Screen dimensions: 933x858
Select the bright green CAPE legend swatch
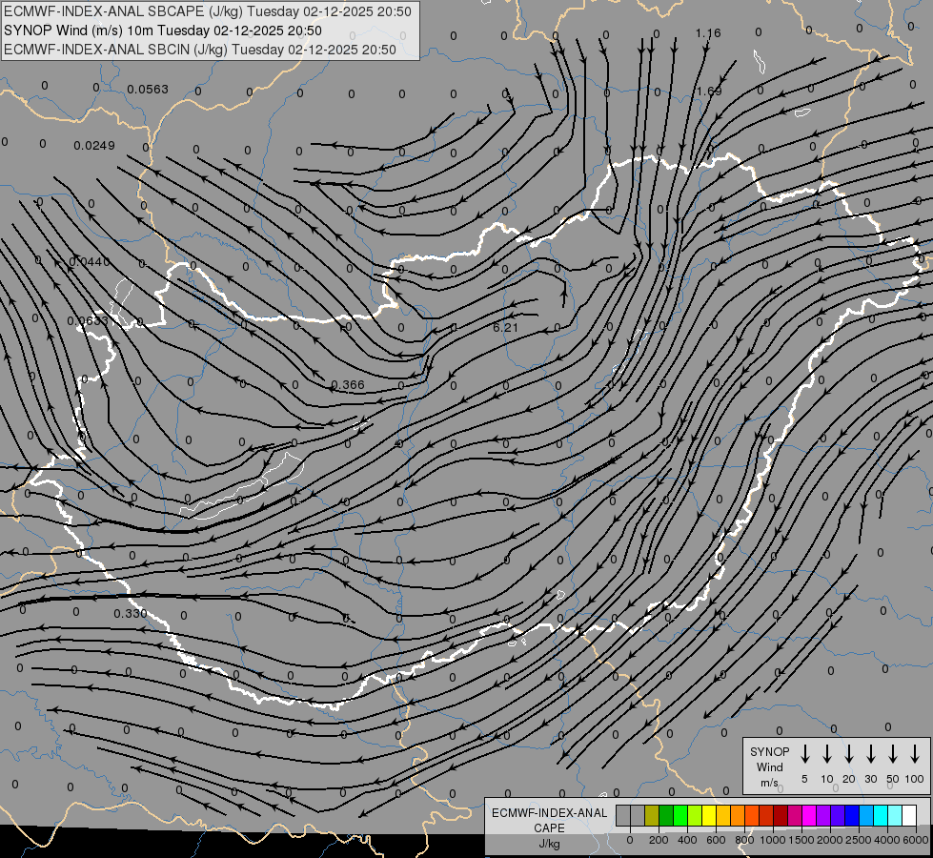[x=680, y=816]
